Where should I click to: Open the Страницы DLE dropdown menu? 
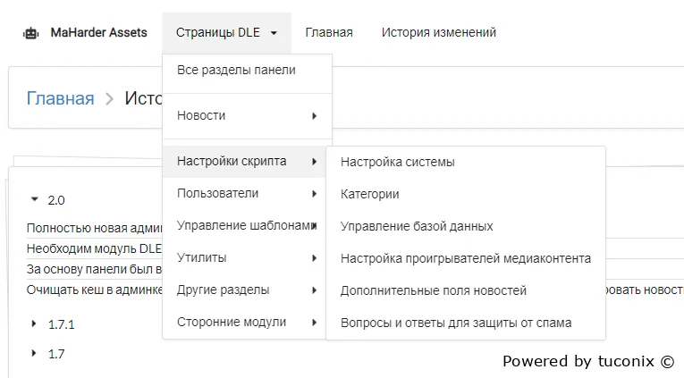226,33
